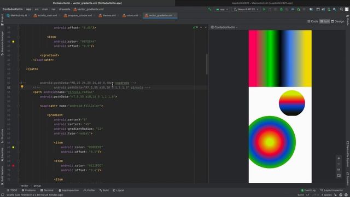This screenshot has height=197, width=350.
Task: Click the Attach Debugger toolbar icon
Action: point(299,9)
